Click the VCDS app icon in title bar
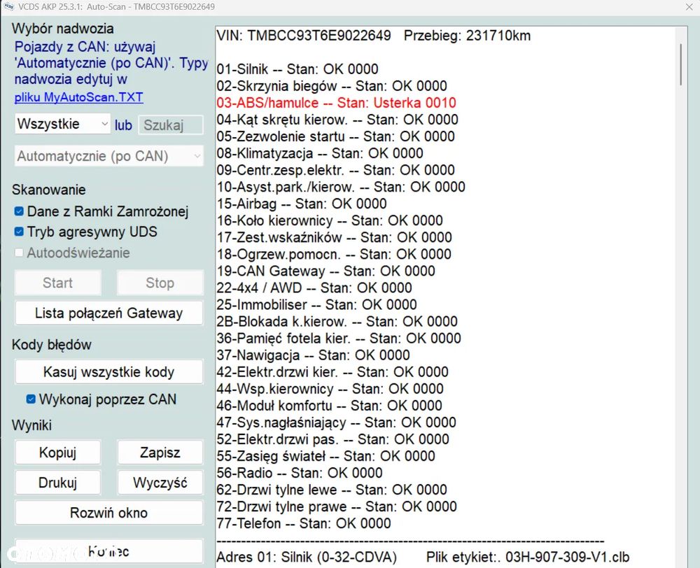The width and height of the screenshot is (700, 568). coord(8,7)
